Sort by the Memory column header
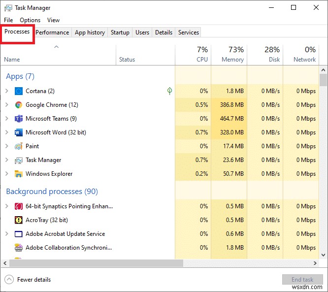This screenshot has height=292, width=328. (x=229, y=55)
